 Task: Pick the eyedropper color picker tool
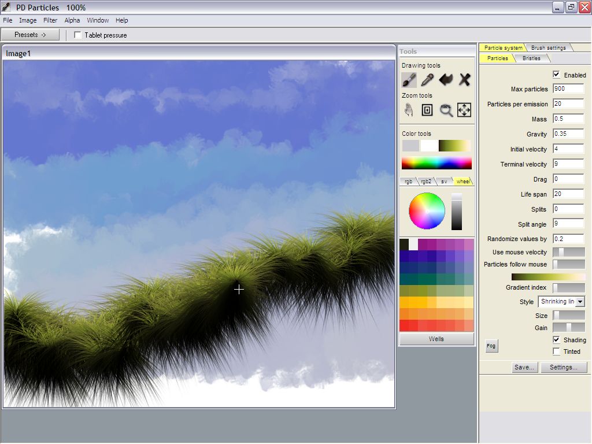click(427, 80)
